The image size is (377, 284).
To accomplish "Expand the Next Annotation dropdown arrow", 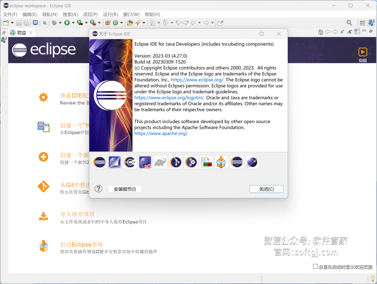I will point(159,23).
